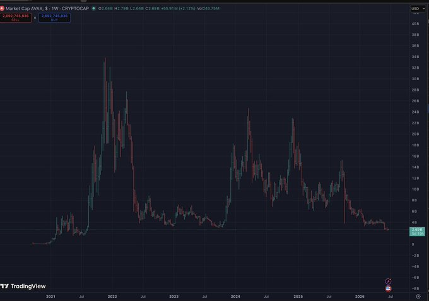Click the high value H2.79B
The image size is (429, 301).
(121, 8)
